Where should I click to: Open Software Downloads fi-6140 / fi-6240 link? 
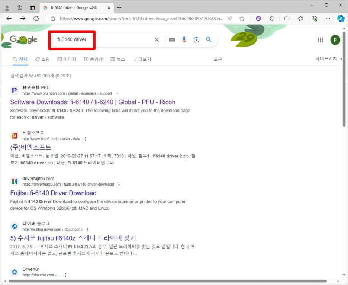tap(93, 102)
